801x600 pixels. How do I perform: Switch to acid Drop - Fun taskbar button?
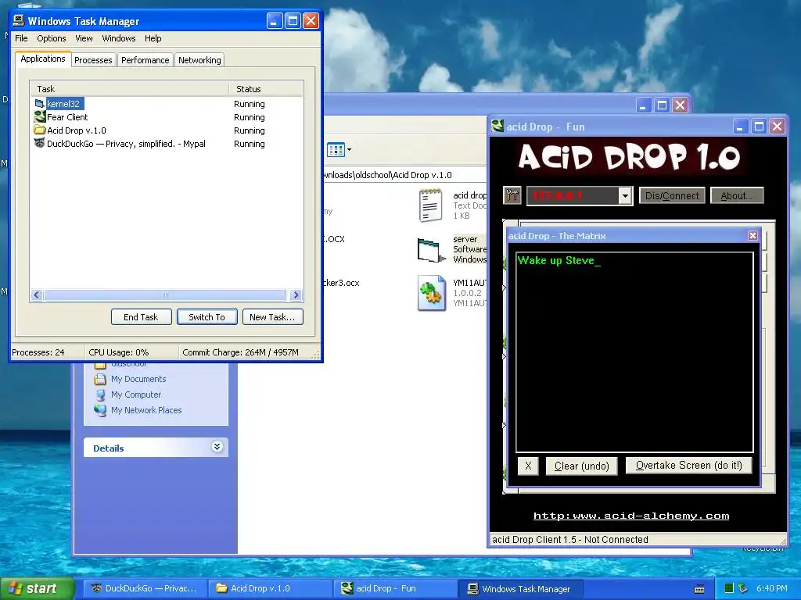point(397,589)
